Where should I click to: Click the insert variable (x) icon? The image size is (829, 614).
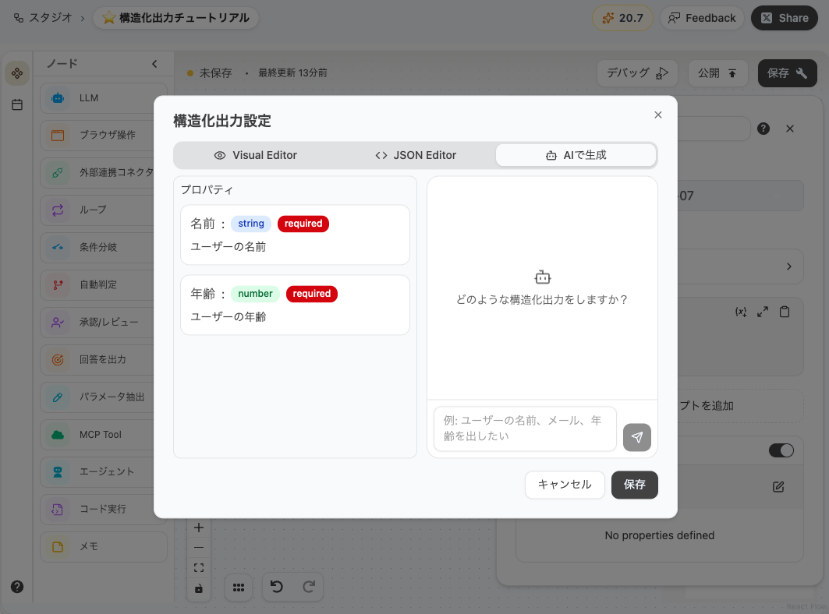[741, 311]
